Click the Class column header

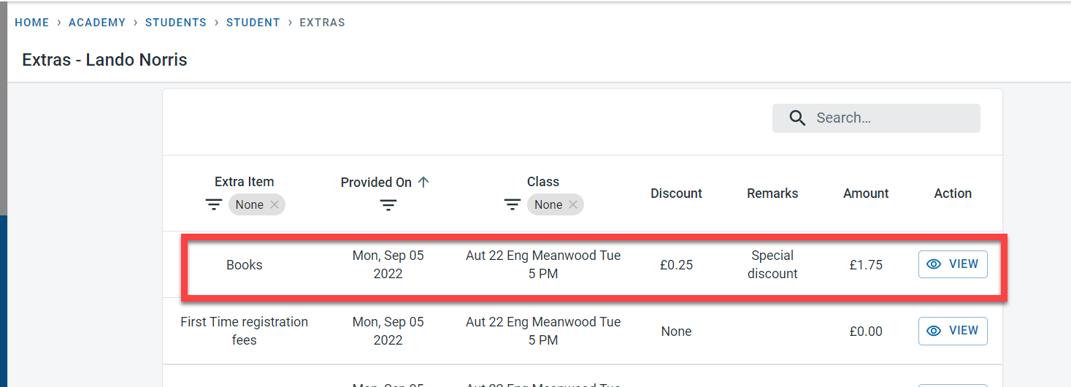(x=543, y=182)
